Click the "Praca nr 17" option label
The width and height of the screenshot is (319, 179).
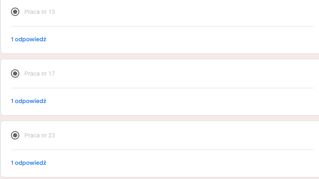(x=40, y=74)
